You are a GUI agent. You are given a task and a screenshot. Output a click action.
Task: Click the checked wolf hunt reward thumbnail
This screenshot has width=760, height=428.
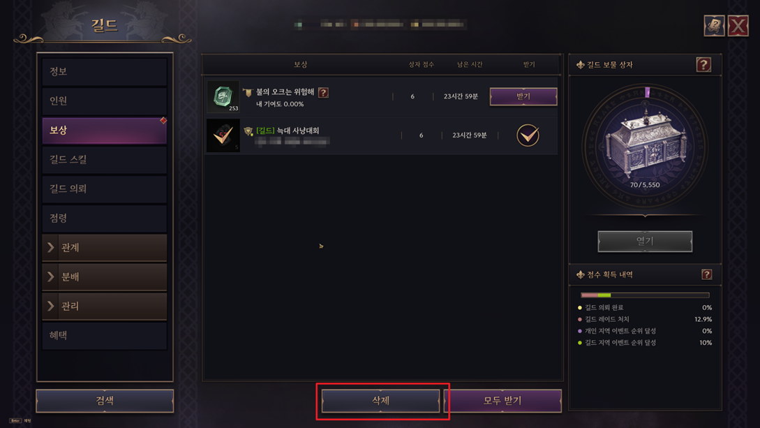(223, 135)
